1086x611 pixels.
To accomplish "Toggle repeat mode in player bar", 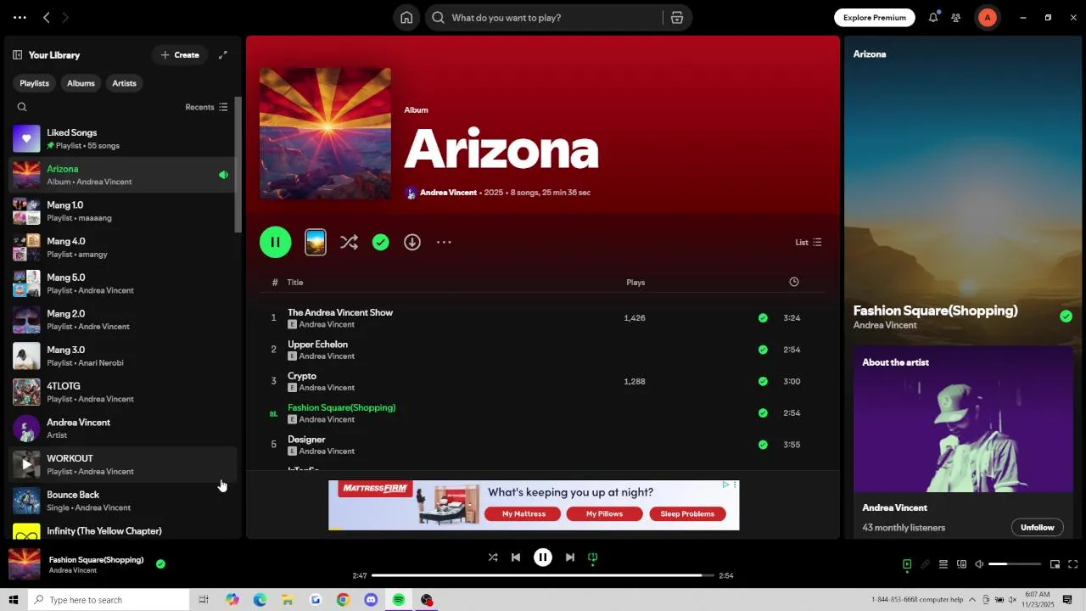I will click(593, 558).
